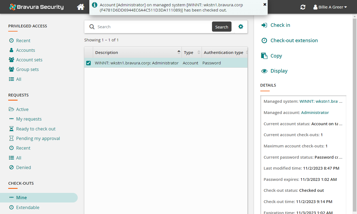Click the Copy password icon

[264, 56]
